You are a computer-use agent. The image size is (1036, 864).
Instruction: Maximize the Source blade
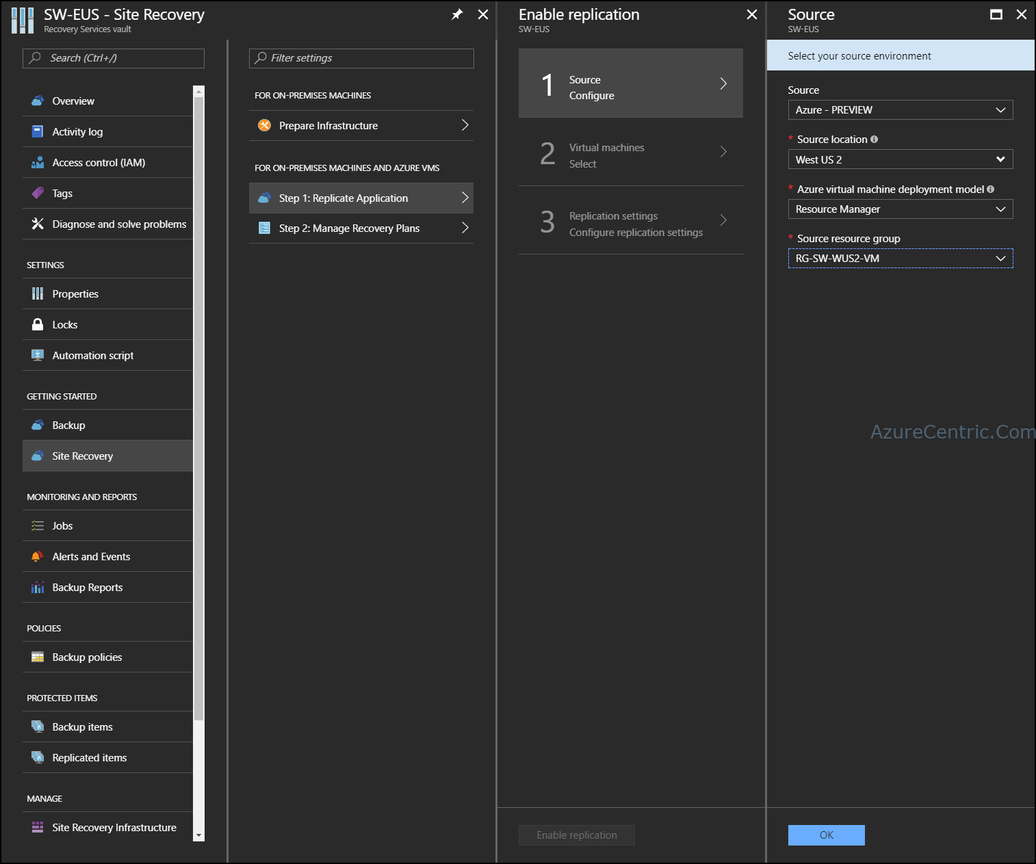(x=996, y=14)
